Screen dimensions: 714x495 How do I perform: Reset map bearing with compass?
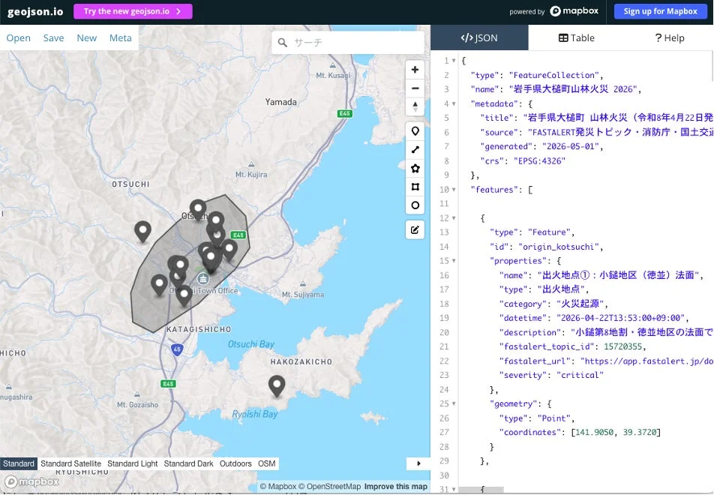point(415,106)
